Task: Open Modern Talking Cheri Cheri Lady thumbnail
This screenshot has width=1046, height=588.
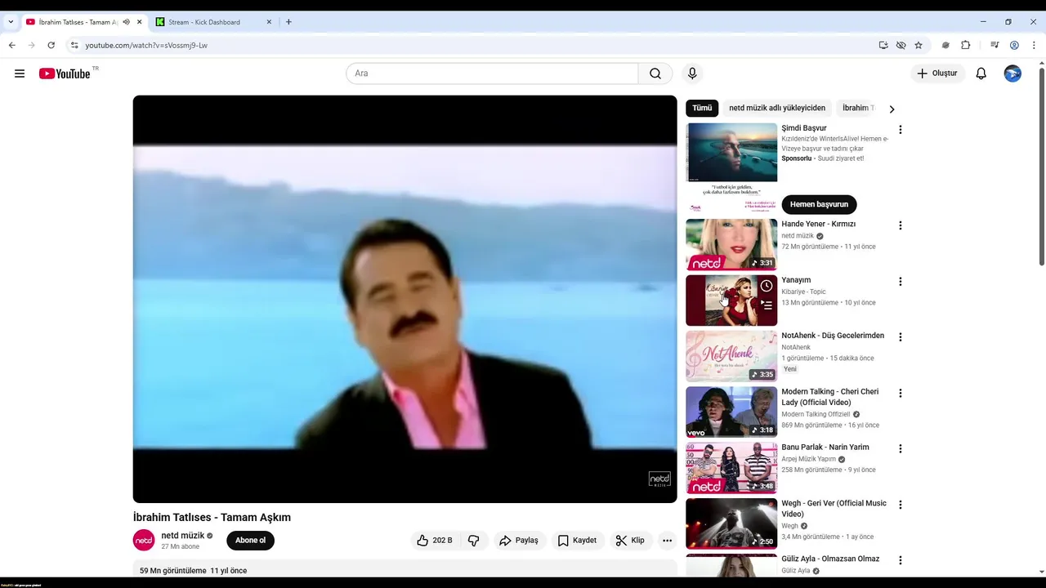Action: [x=731, y=412]
